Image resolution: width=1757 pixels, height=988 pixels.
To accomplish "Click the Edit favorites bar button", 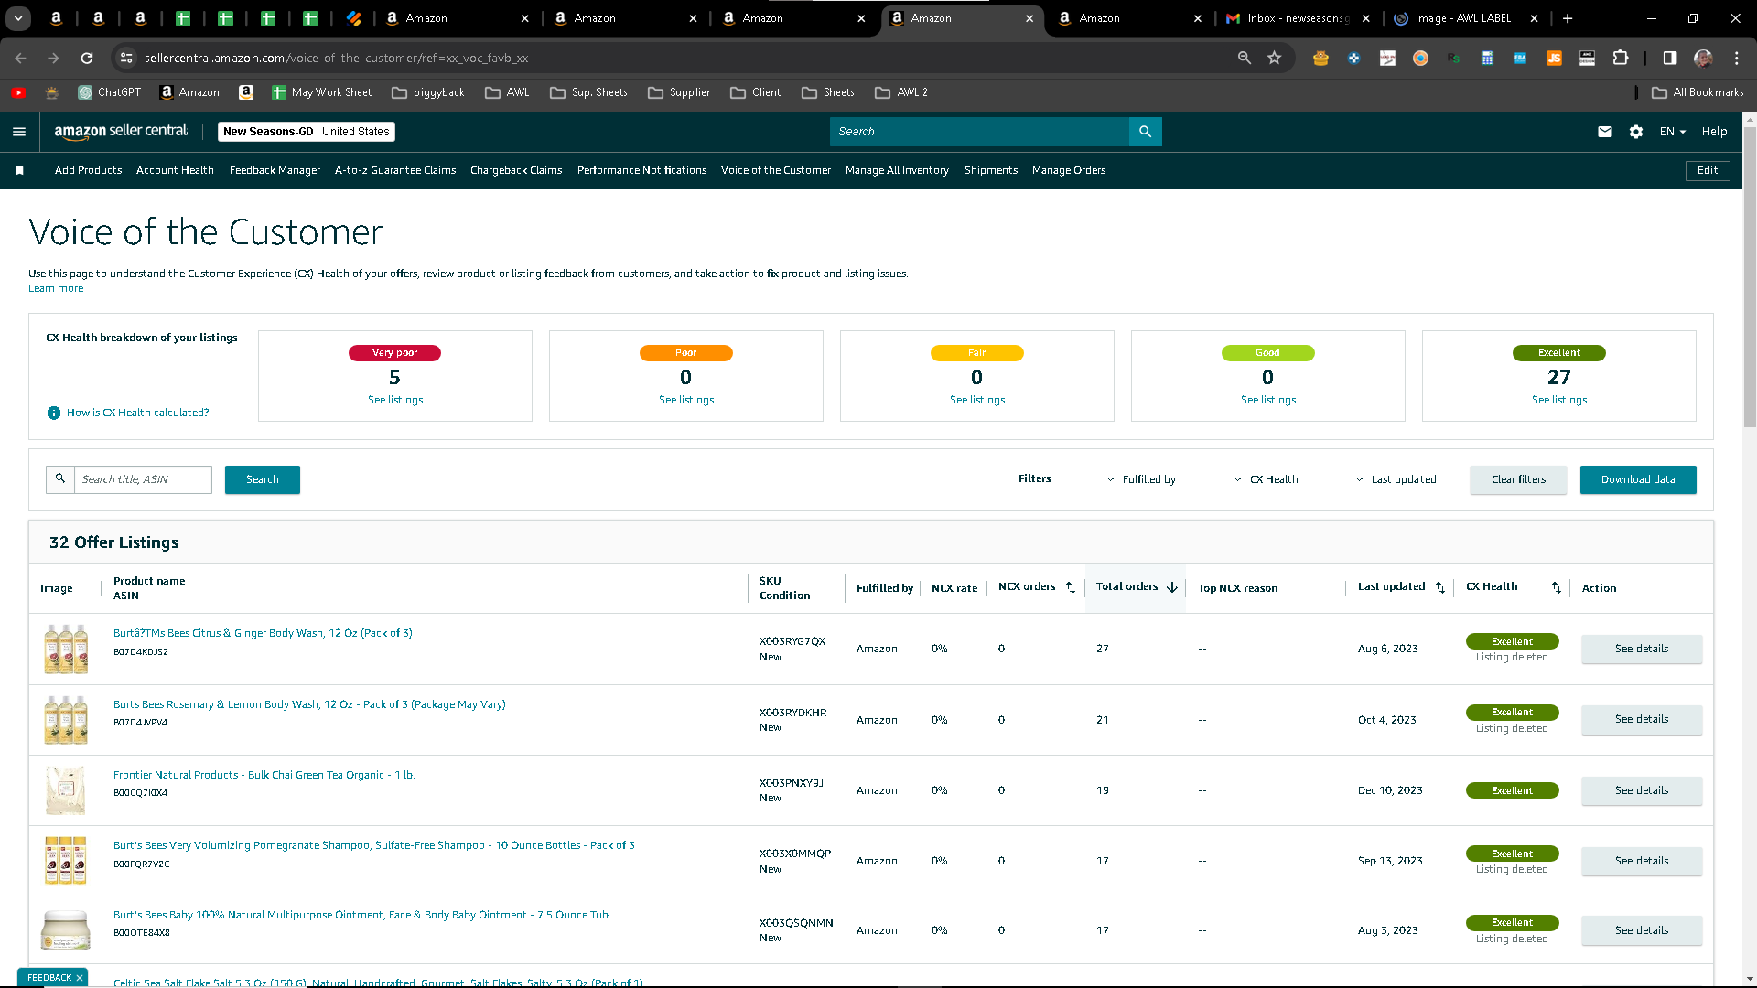I will pyautogui.click(x=1708, y=170).
